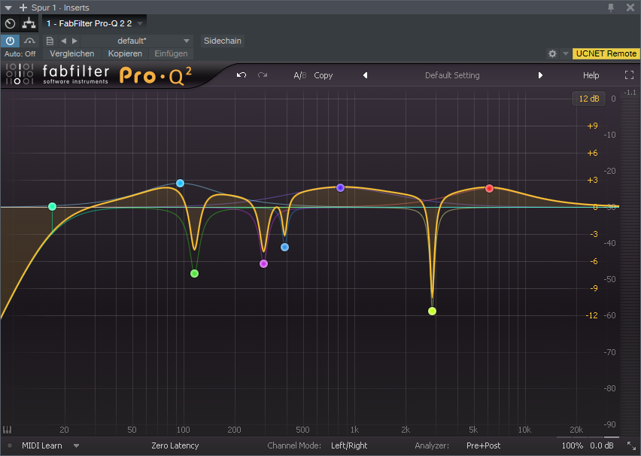Viewport: 641px width, 456px height.
Task: Select purple boost band near 1k
Action: pyautogui.click(x=341, y=187)
